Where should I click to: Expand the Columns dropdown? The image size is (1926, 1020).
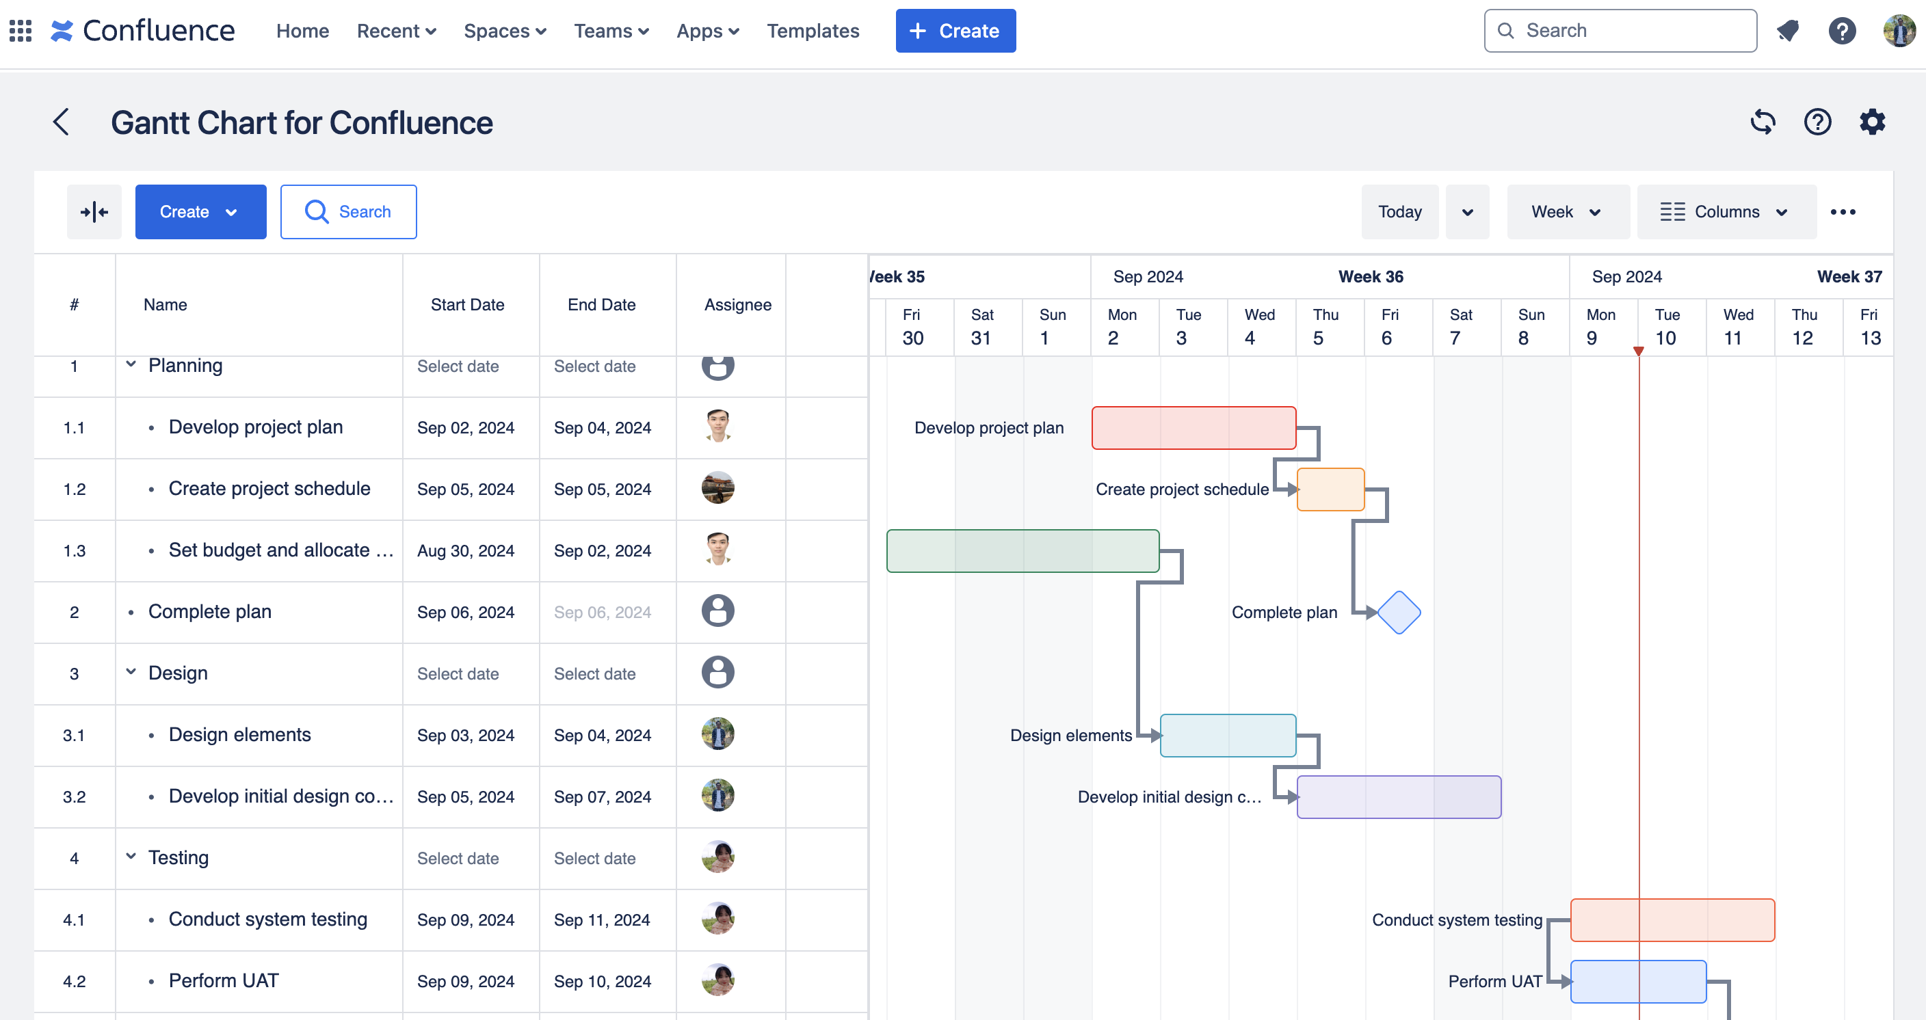(x=1726, y=212)
